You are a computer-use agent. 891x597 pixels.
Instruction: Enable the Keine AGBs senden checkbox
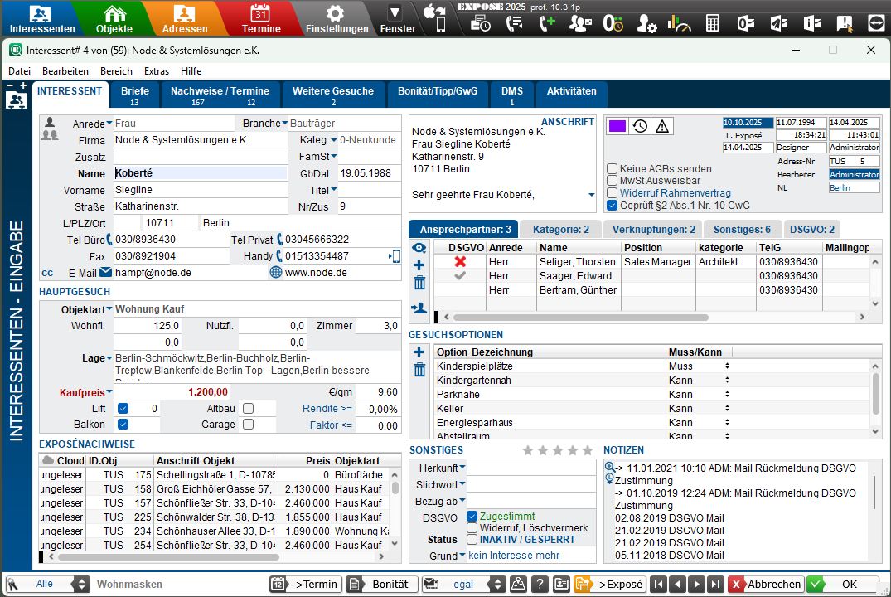(613, 169)
